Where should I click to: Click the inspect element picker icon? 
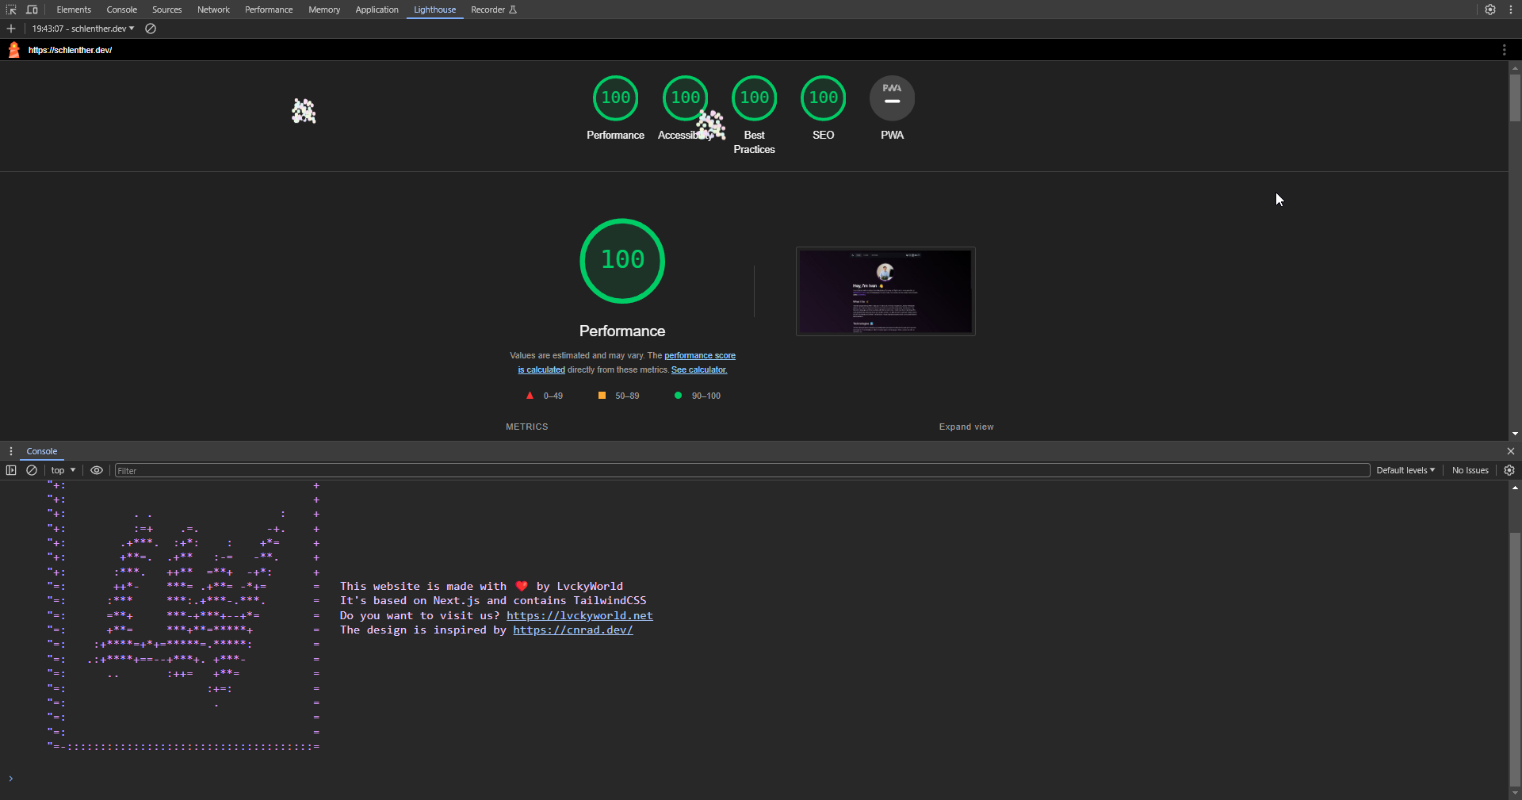(x=11, y=10)
